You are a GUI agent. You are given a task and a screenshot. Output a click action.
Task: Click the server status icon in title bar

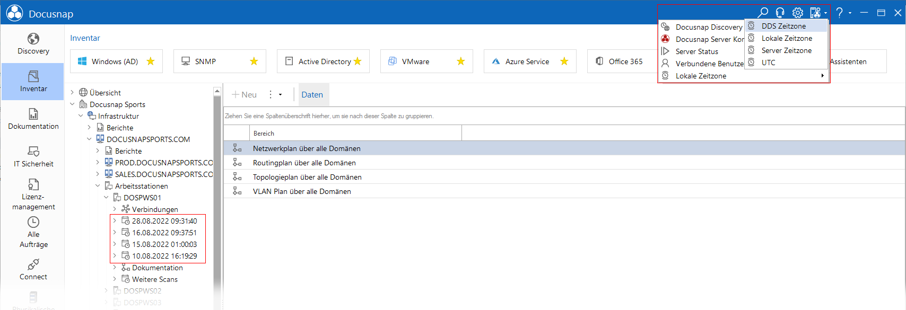(815, 13)
